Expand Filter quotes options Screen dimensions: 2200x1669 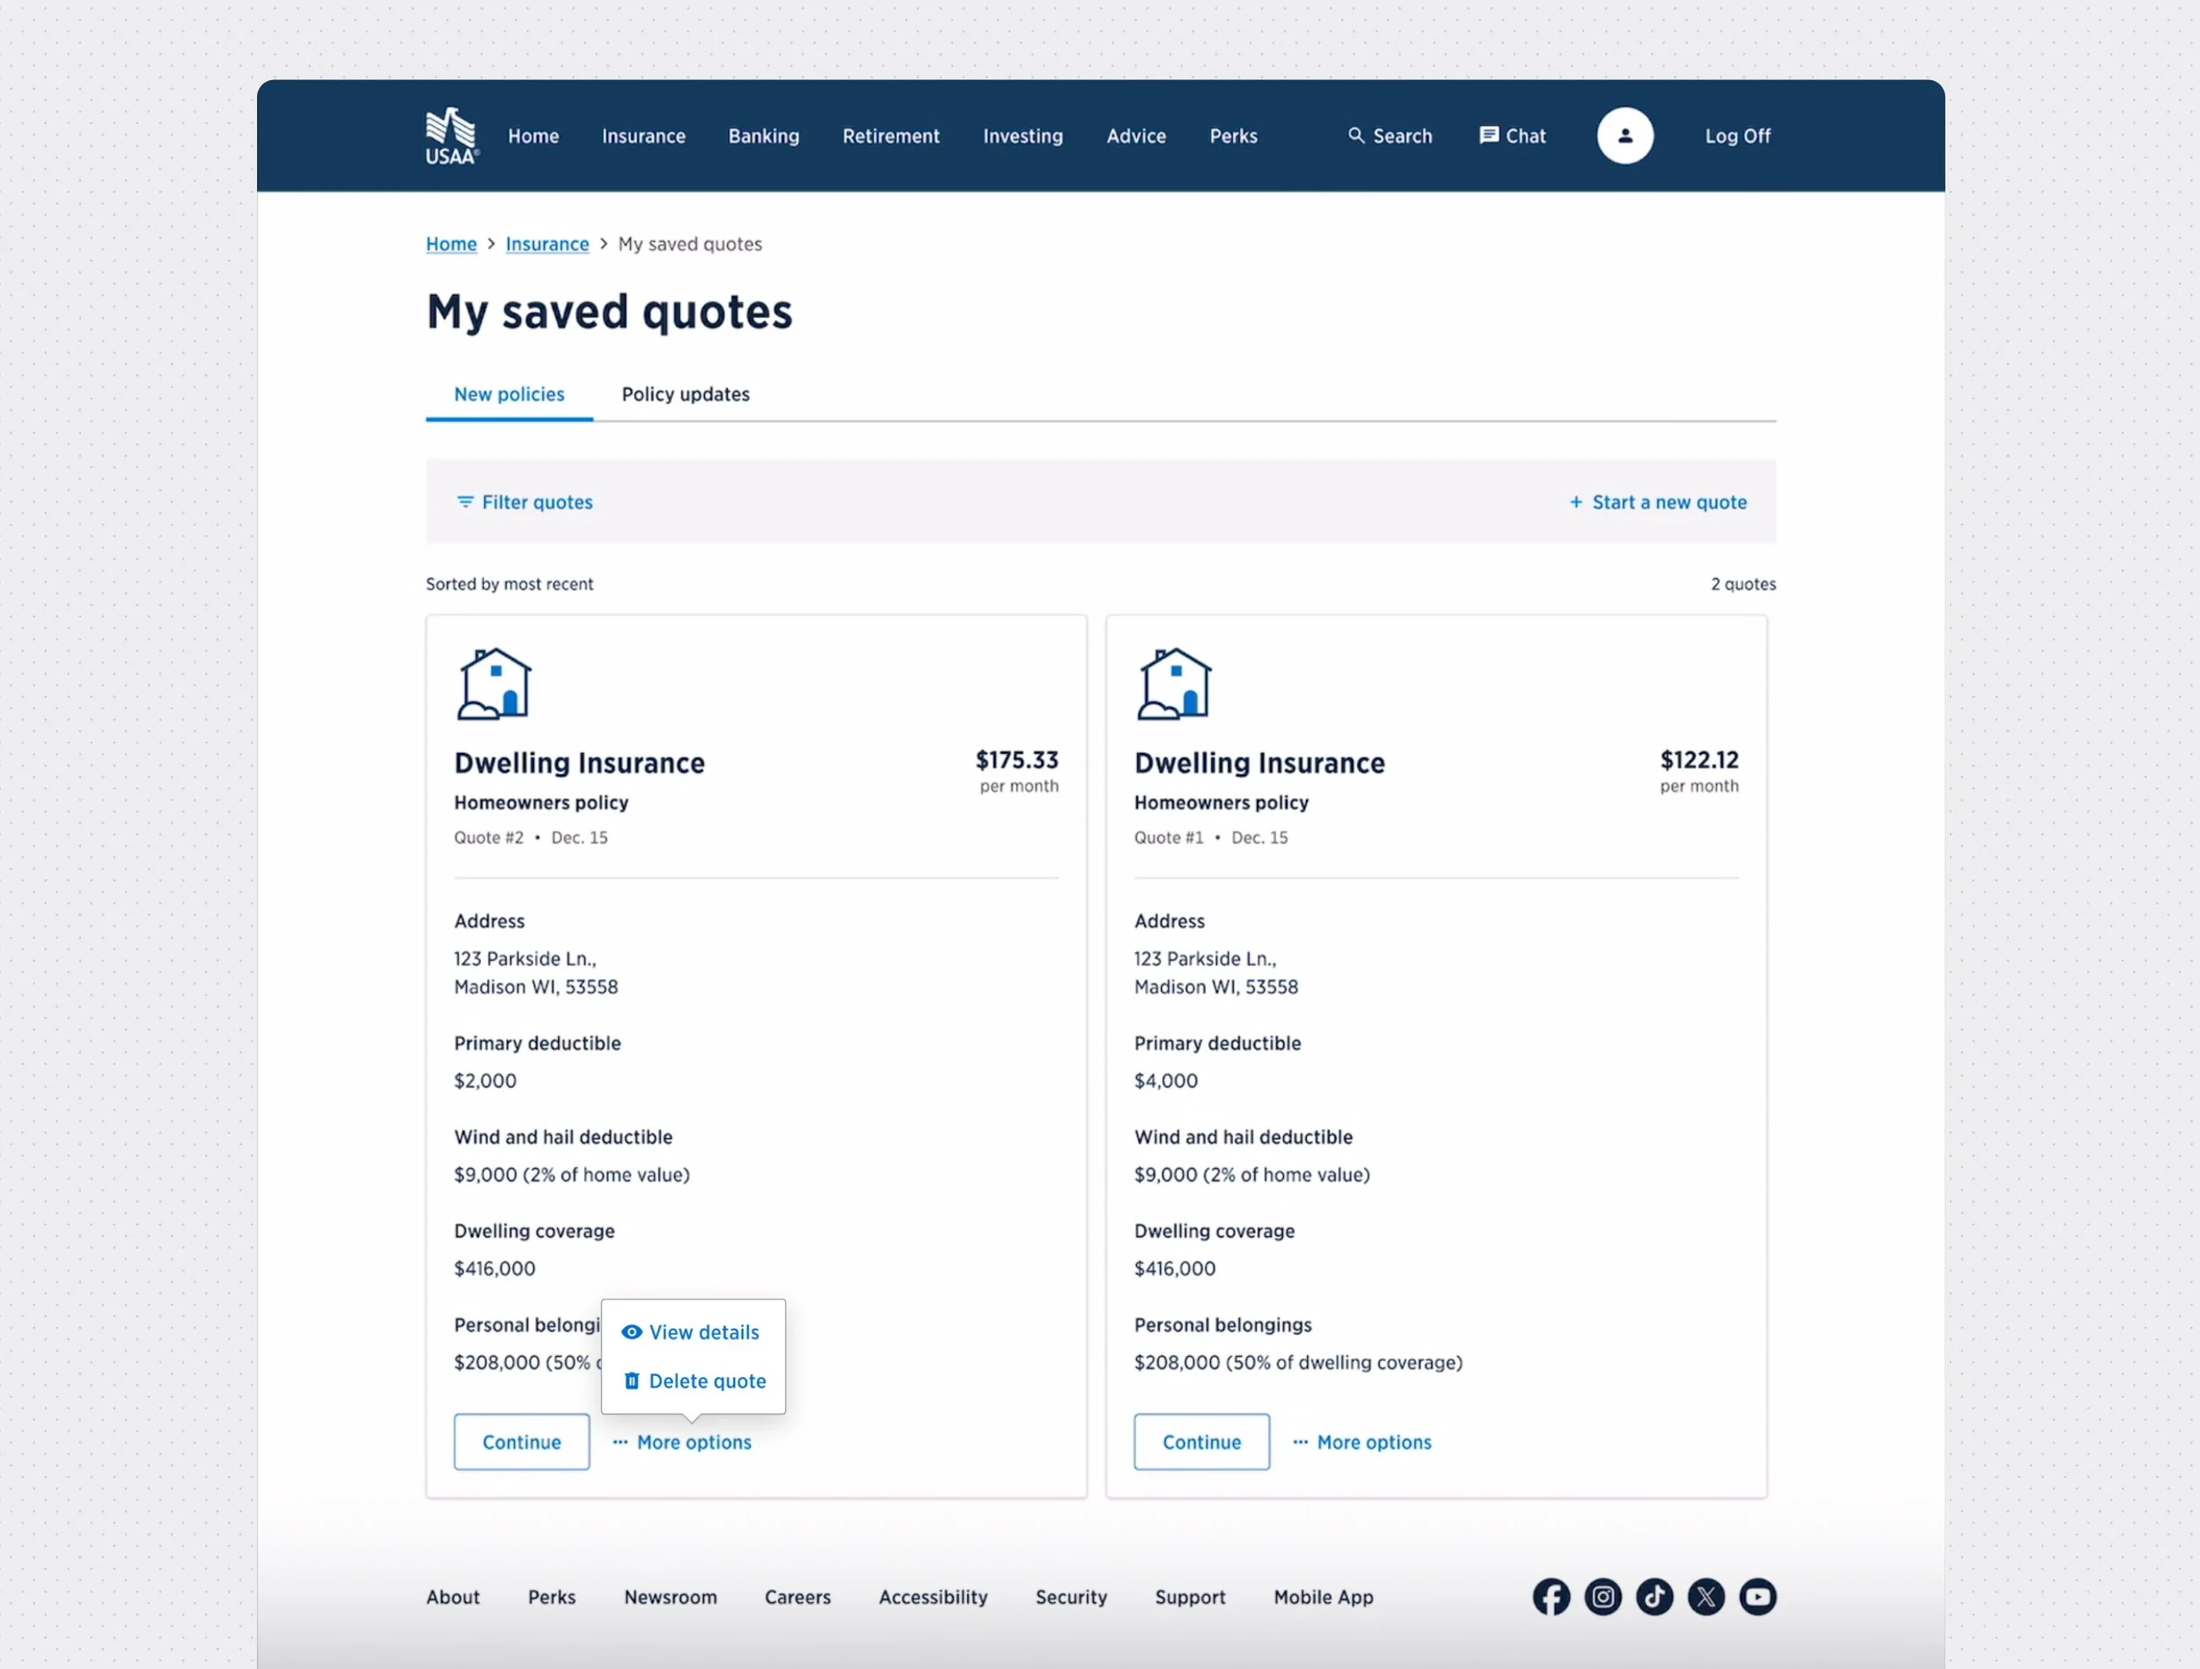point(524,502)
